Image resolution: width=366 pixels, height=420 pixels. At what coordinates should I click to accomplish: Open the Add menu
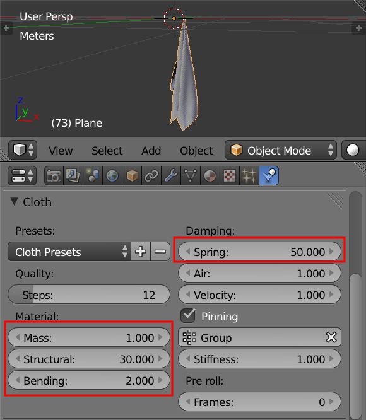tap(151, 151)
